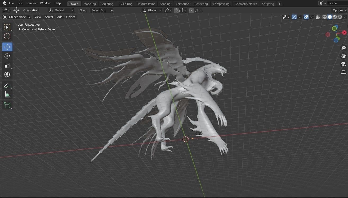Toggle viewport gizmos display
Image resolution: width=348 pixels, height=198 pixels.
coord(294,17)
